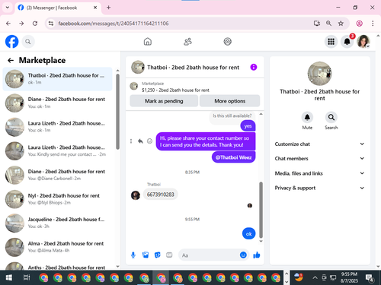Click the conversation list scrollbar
Image resolution: width=381 pixels, height=285 pixels.
[117, 112]
